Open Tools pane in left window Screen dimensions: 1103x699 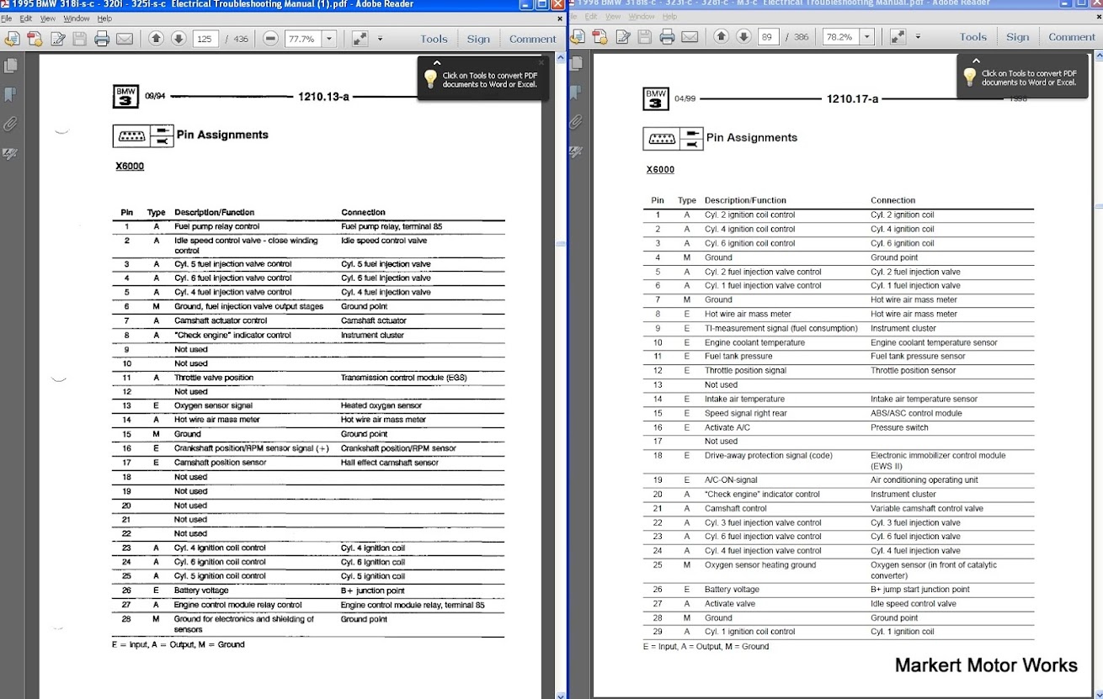coord(434,39)
